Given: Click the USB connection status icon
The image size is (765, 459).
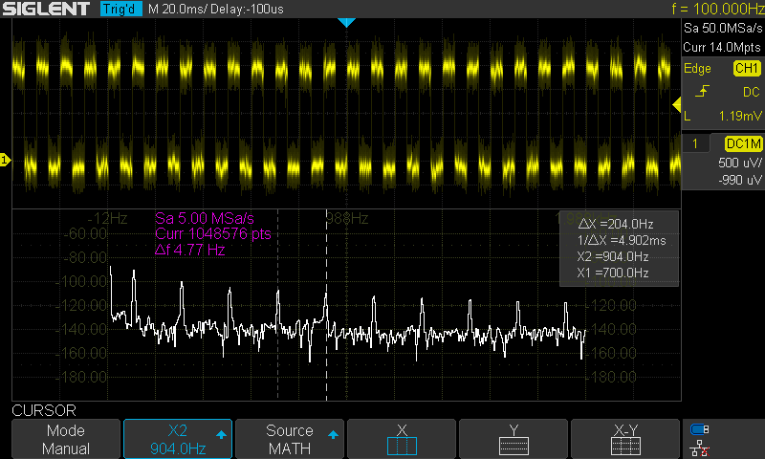Looking at the screenshot, I should point(700,429).
